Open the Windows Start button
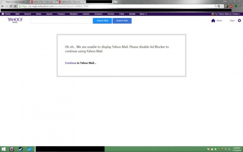The image size is (243, 152). (3, 149)
